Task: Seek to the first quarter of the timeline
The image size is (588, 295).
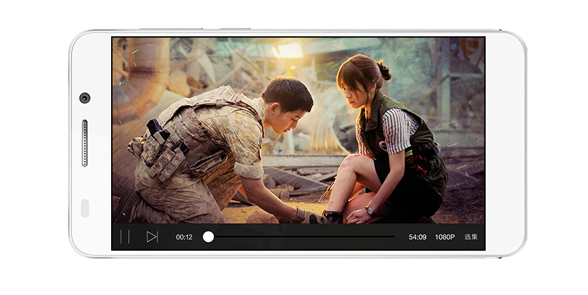Action: 255,237
